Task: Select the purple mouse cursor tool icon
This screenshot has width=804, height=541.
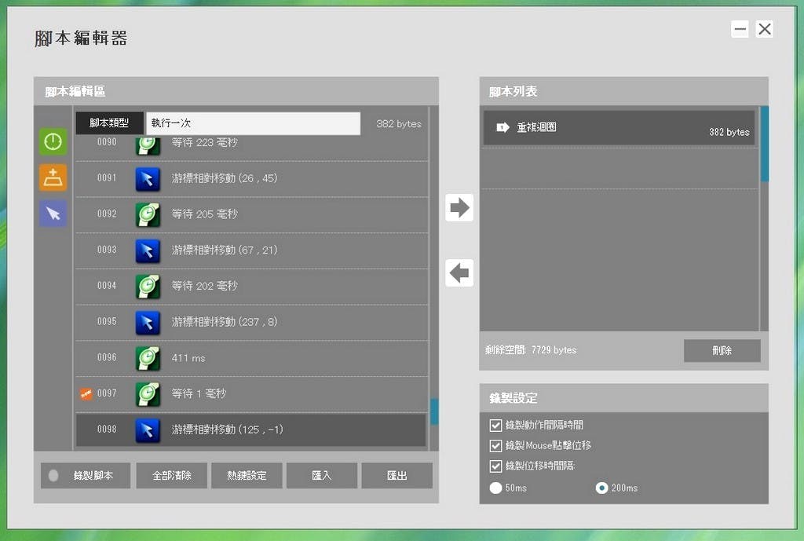Action: click(x=53, y=214)
